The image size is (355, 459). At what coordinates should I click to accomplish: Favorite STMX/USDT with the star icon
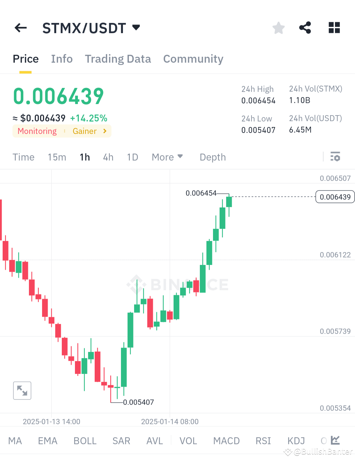tap(278, 28)
